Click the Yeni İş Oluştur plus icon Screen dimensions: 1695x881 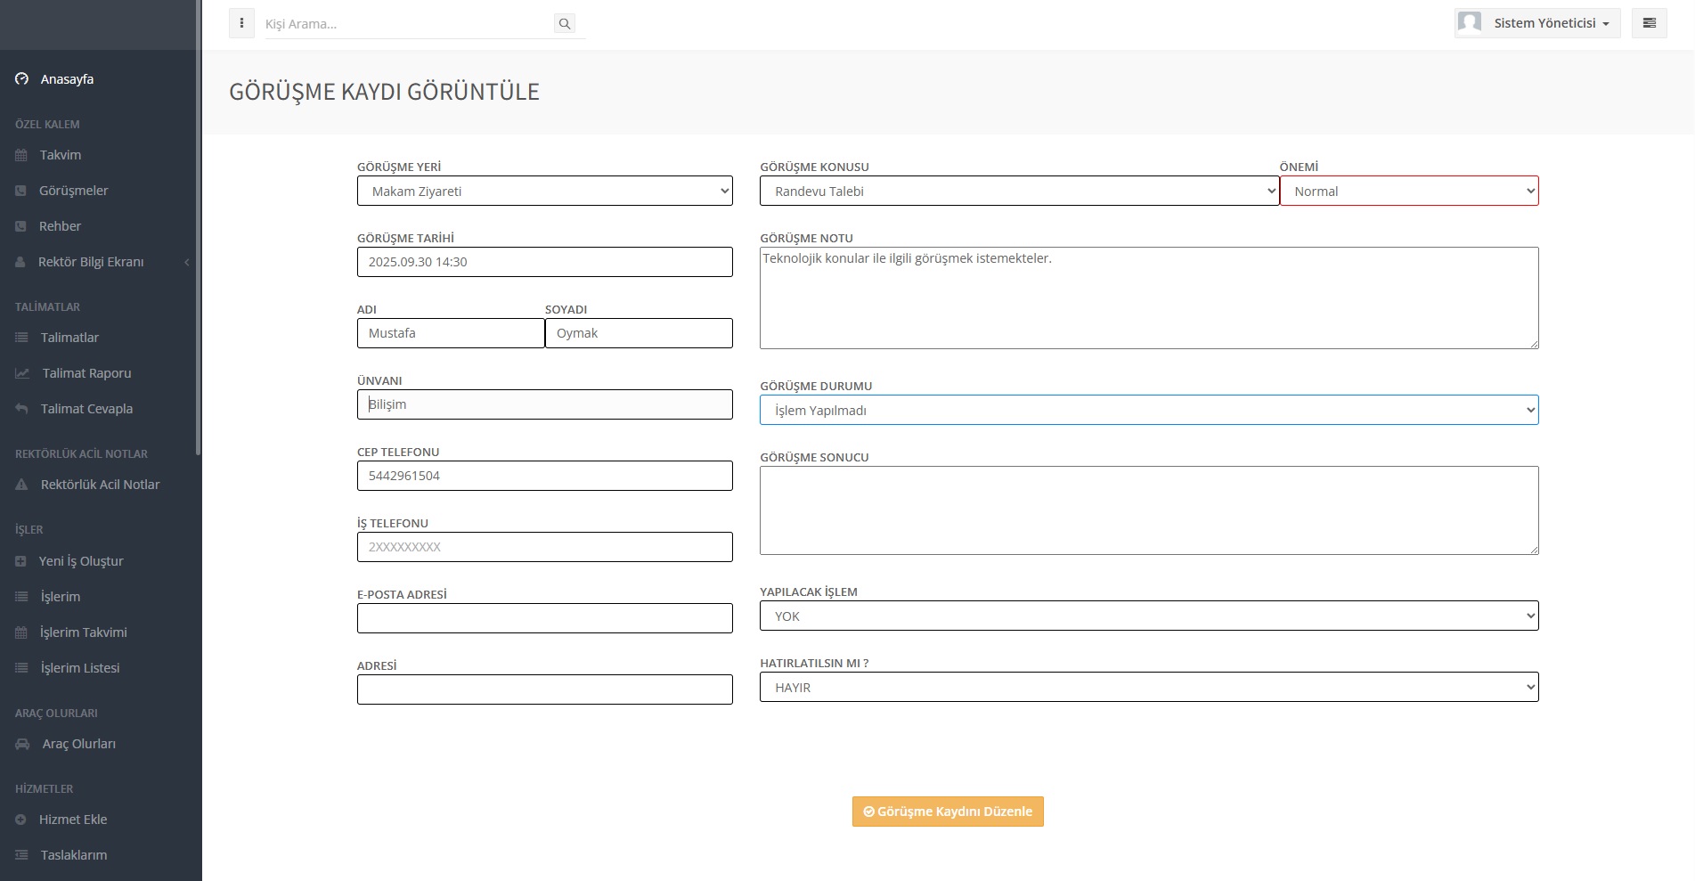[21, 561]
